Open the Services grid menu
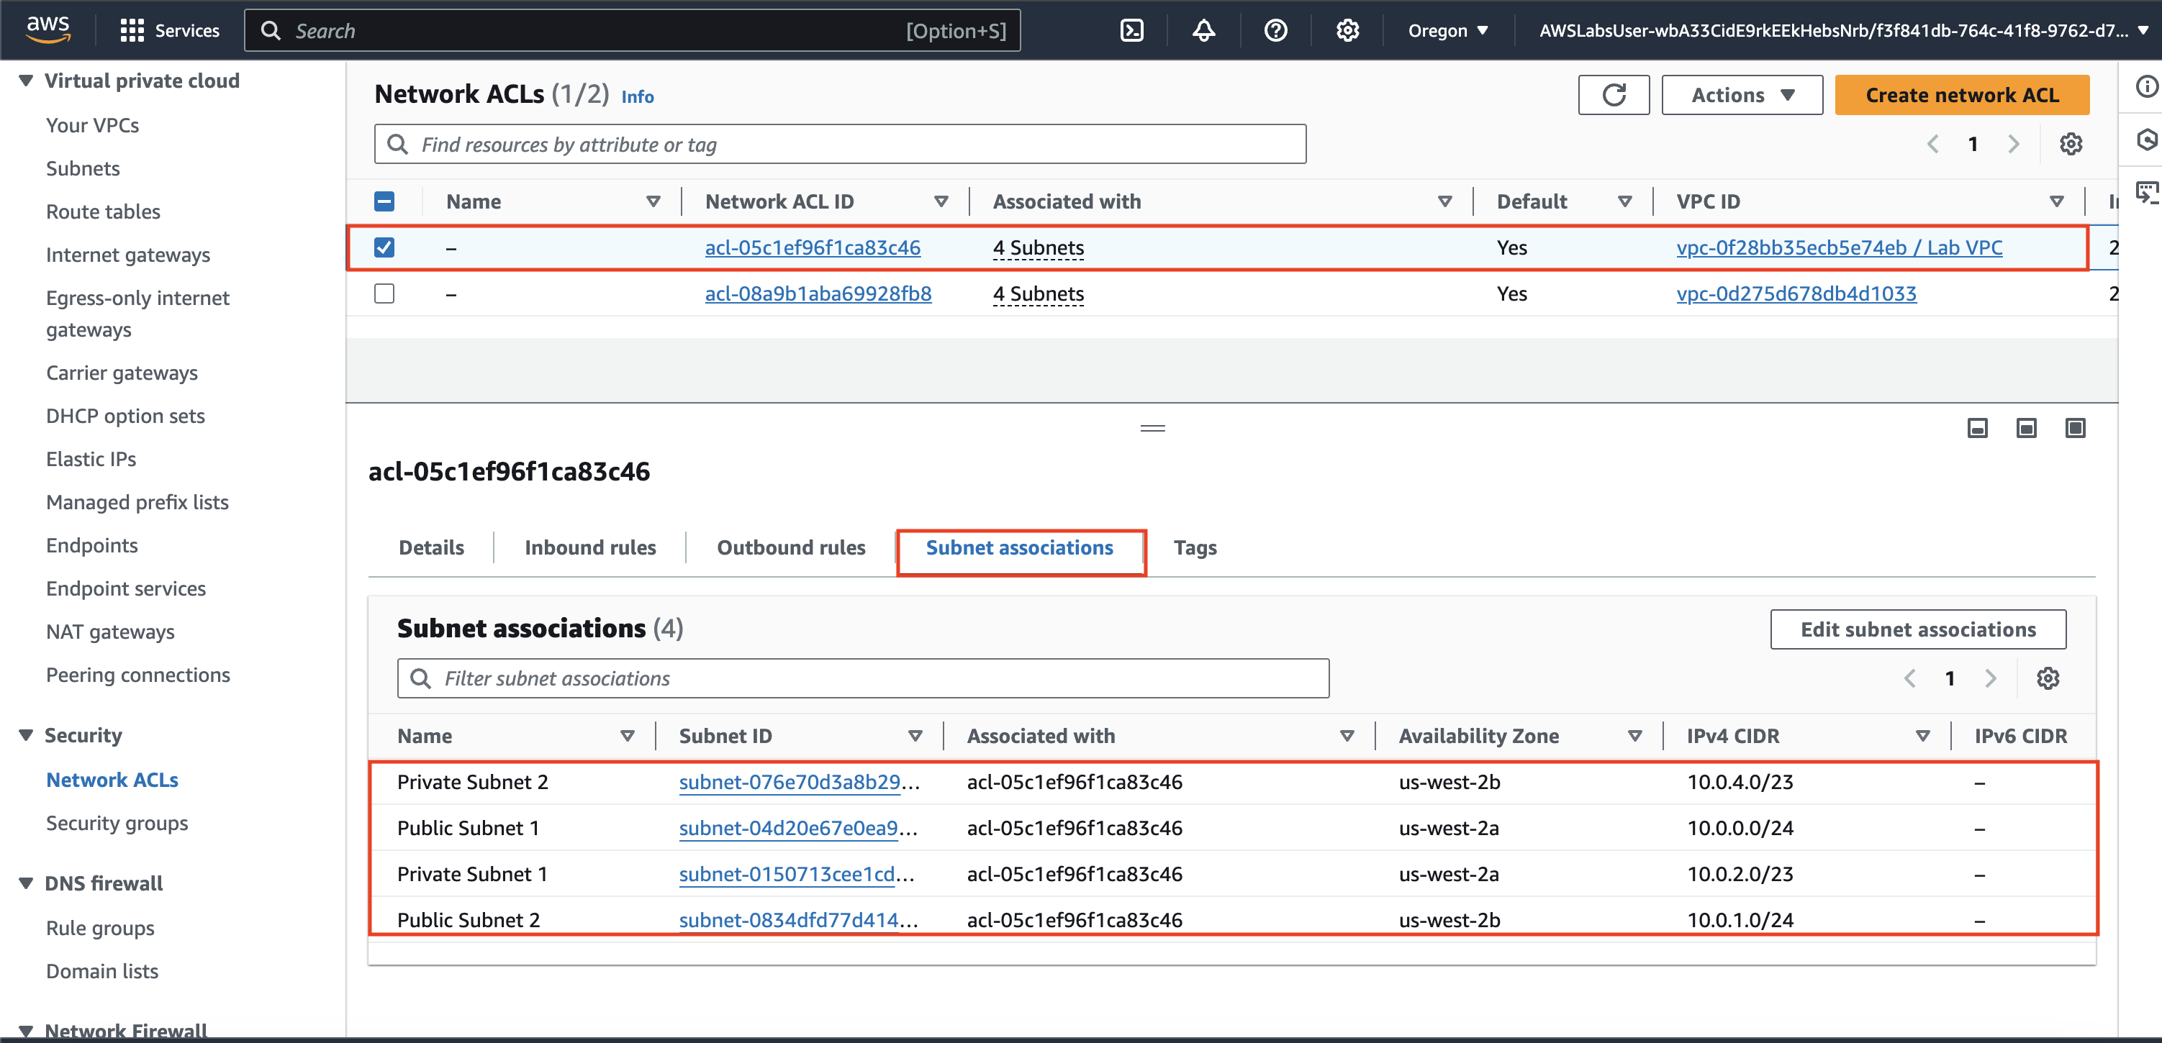The width and height of the screenshot is (2162, 1043). tap(132, 31)
